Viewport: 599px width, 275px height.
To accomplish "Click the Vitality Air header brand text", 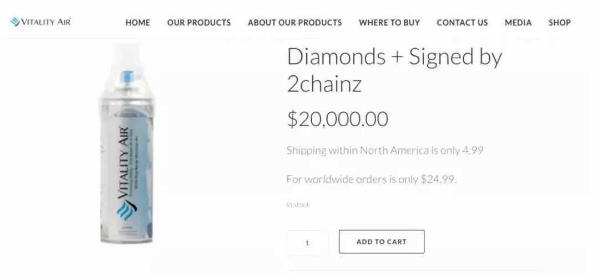I will tap(46, 22).
